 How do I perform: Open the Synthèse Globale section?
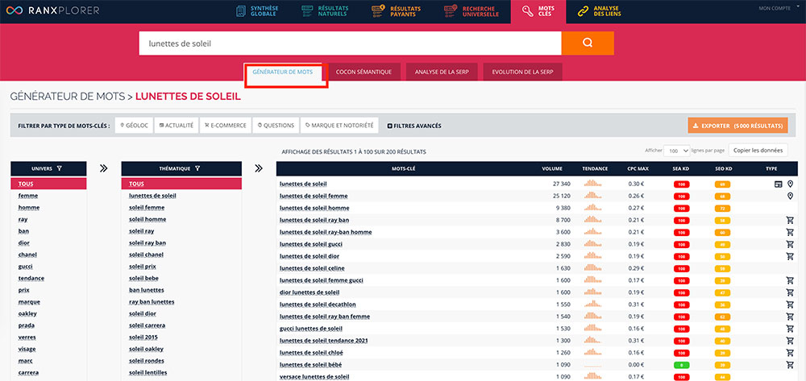[x=257, y=11]
